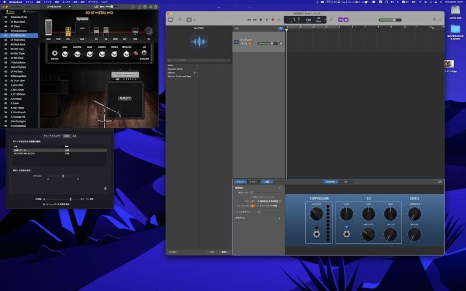The height and width of the screenshot is (291, 466).
Task: Click the GarageBand master volume slider
Action: (x=390, y=20)
